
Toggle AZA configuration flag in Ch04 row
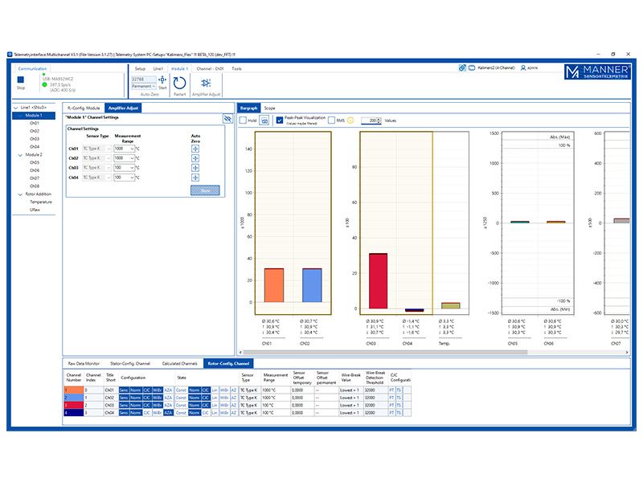click(168, 413)
